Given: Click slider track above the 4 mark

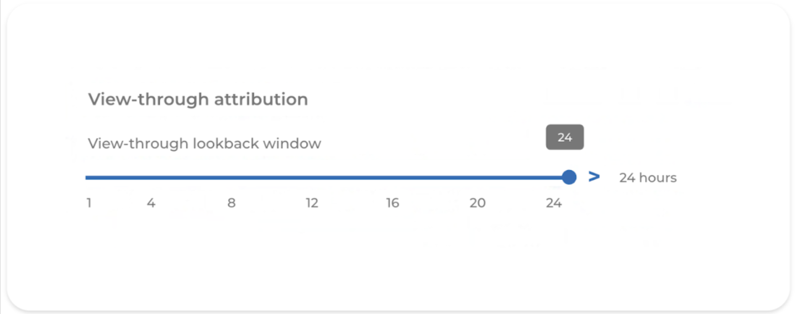Looking at the screenshot, I should [x=151, y=177].
